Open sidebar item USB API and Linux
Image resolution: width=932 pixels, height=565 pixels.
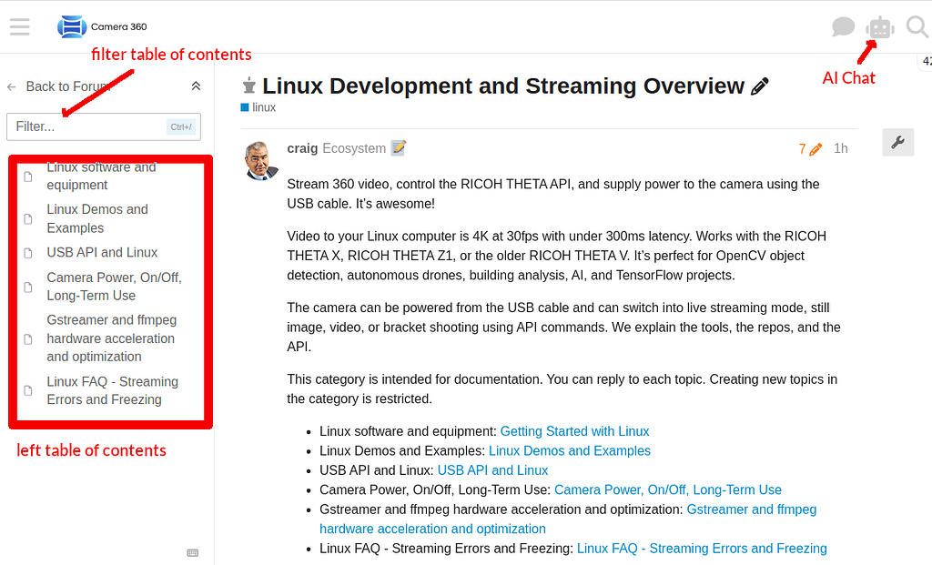pos(102,253)
